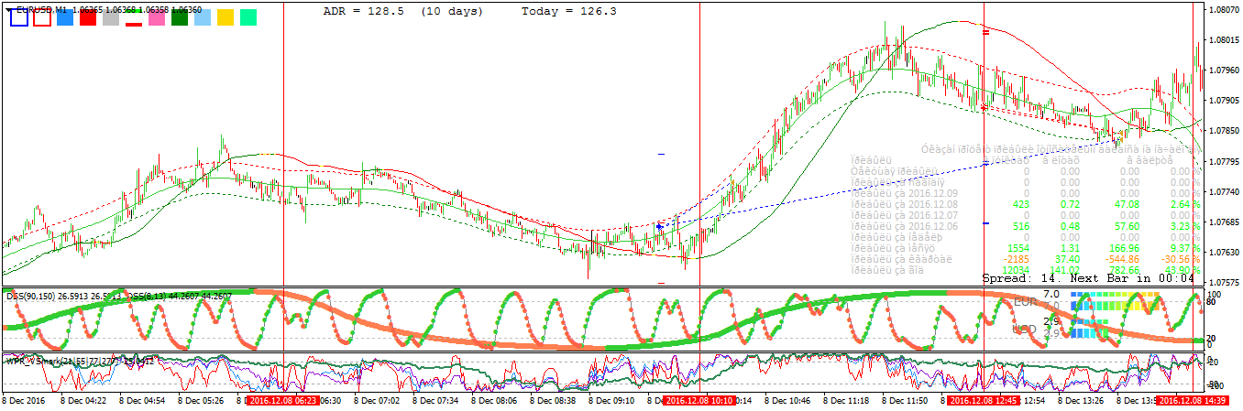The image size is (1243, 411).
Task: Click the 2016.12.08 14:39 time marker
Action: pyautogui.click(x=1192, y=400)
